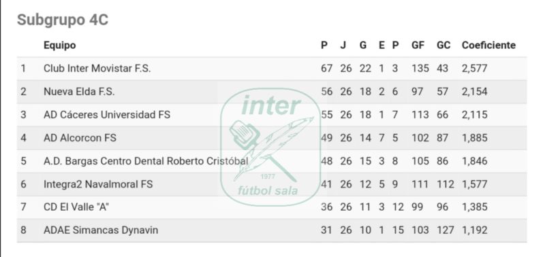Screen dimensions: 545x257
Task: Open AD Alcorcon FS team
Action: click(x=80, y=138)
